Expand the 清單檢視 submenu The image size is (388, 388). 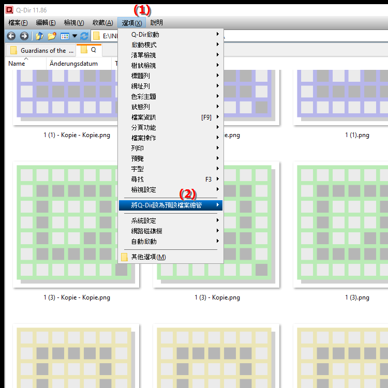[x=171, y=55]
